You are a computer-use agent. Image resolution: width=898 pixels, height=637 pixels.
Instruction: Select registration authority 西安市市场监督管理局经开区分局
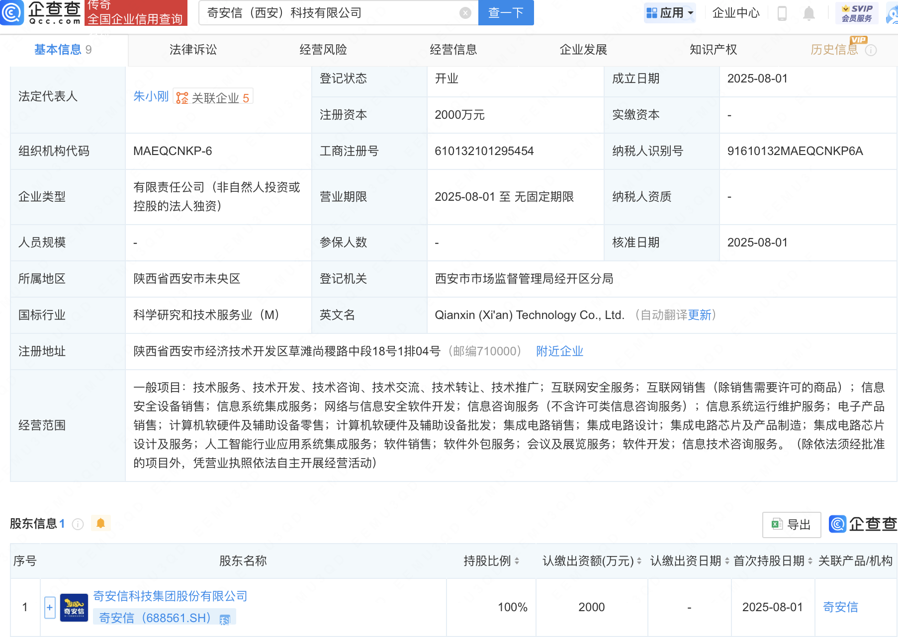524,279
